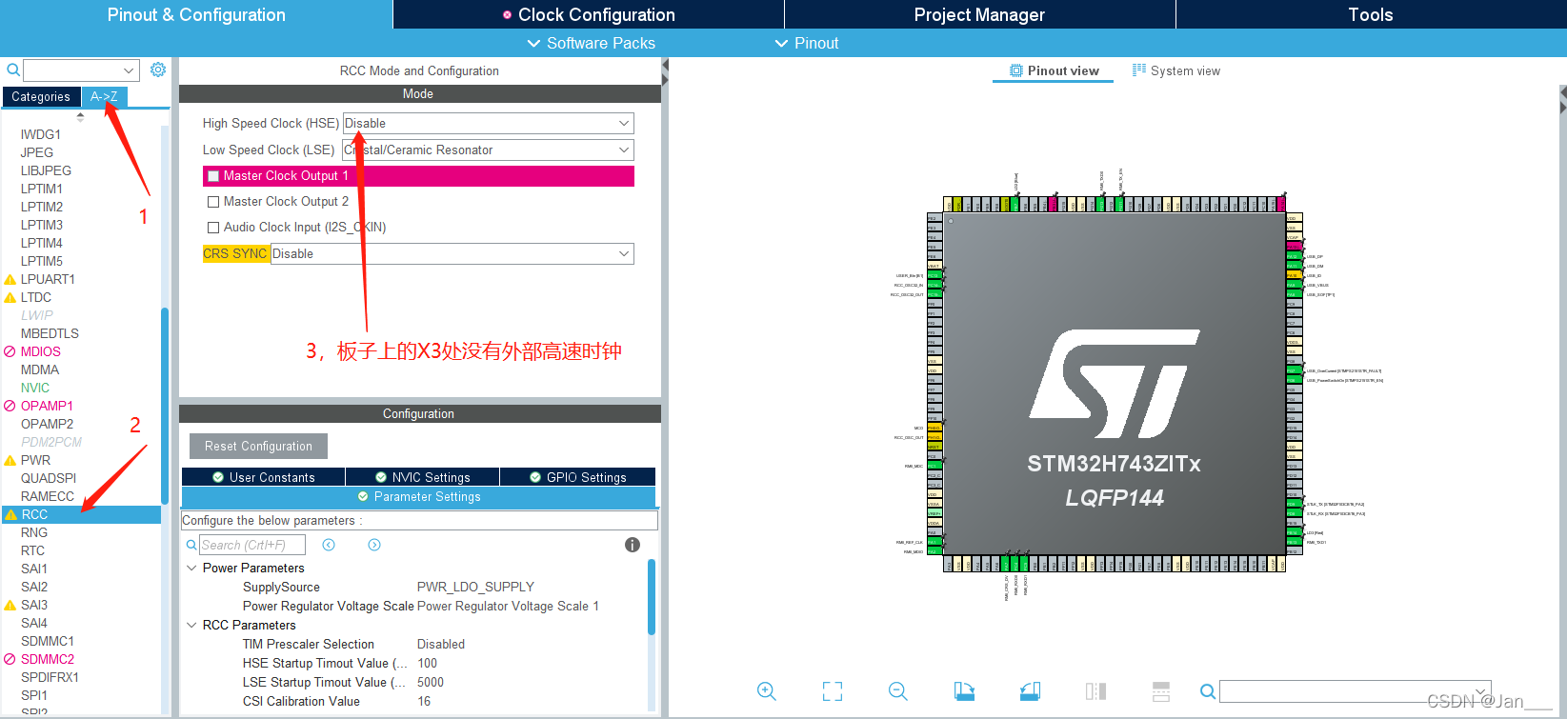Viewport: 1567px width, 719px height.
Task: Switch to Pinout view
Action: pos(1054,70)
